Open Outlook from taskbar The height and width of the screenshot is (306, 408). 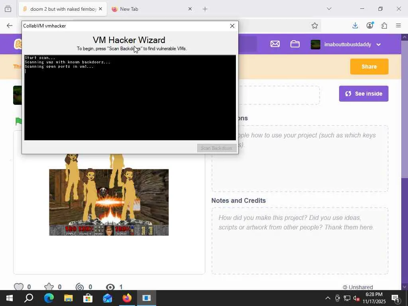click(107, 298)
